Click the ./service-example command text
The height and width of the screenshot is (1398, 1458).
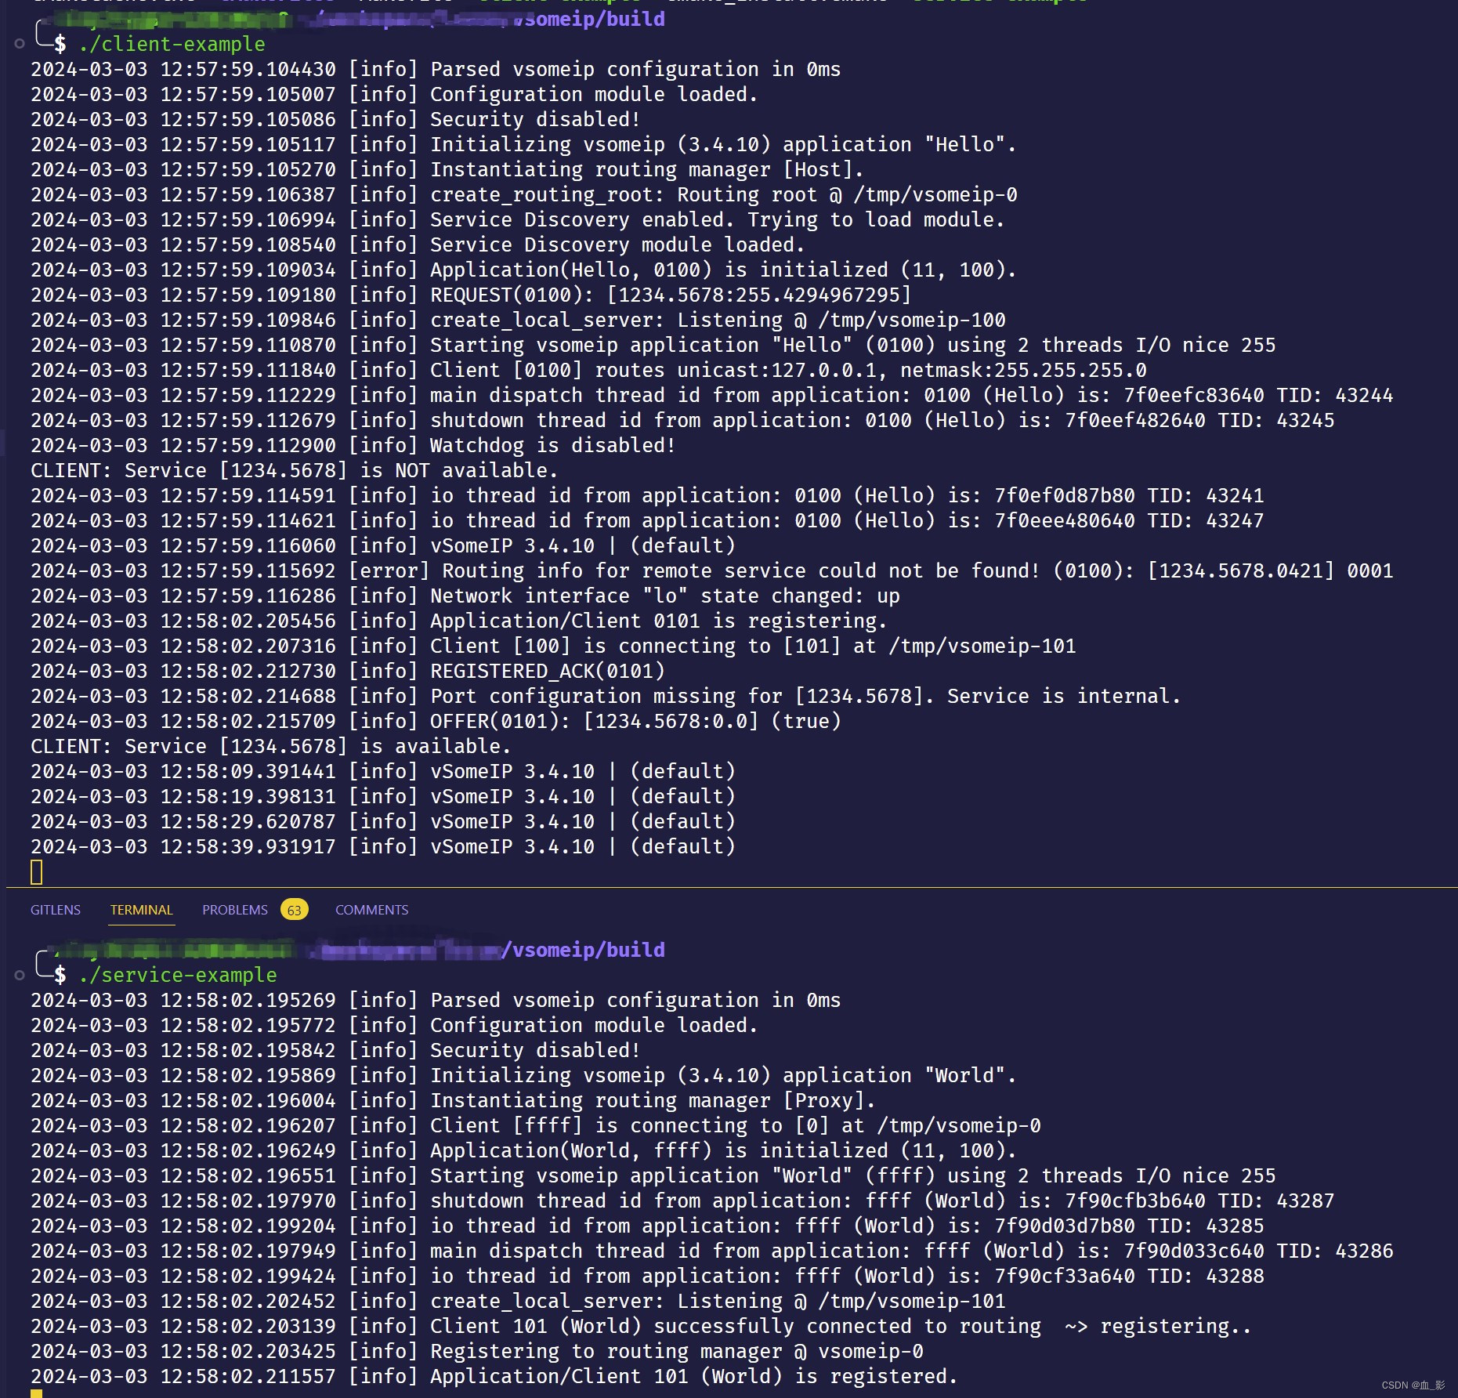pyautogui.click(x=178, y=975)
